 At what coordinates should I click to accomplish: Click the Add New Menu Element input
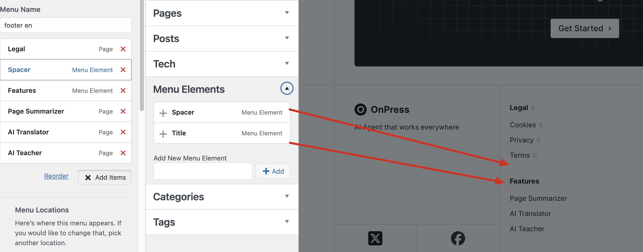[203, 171]
